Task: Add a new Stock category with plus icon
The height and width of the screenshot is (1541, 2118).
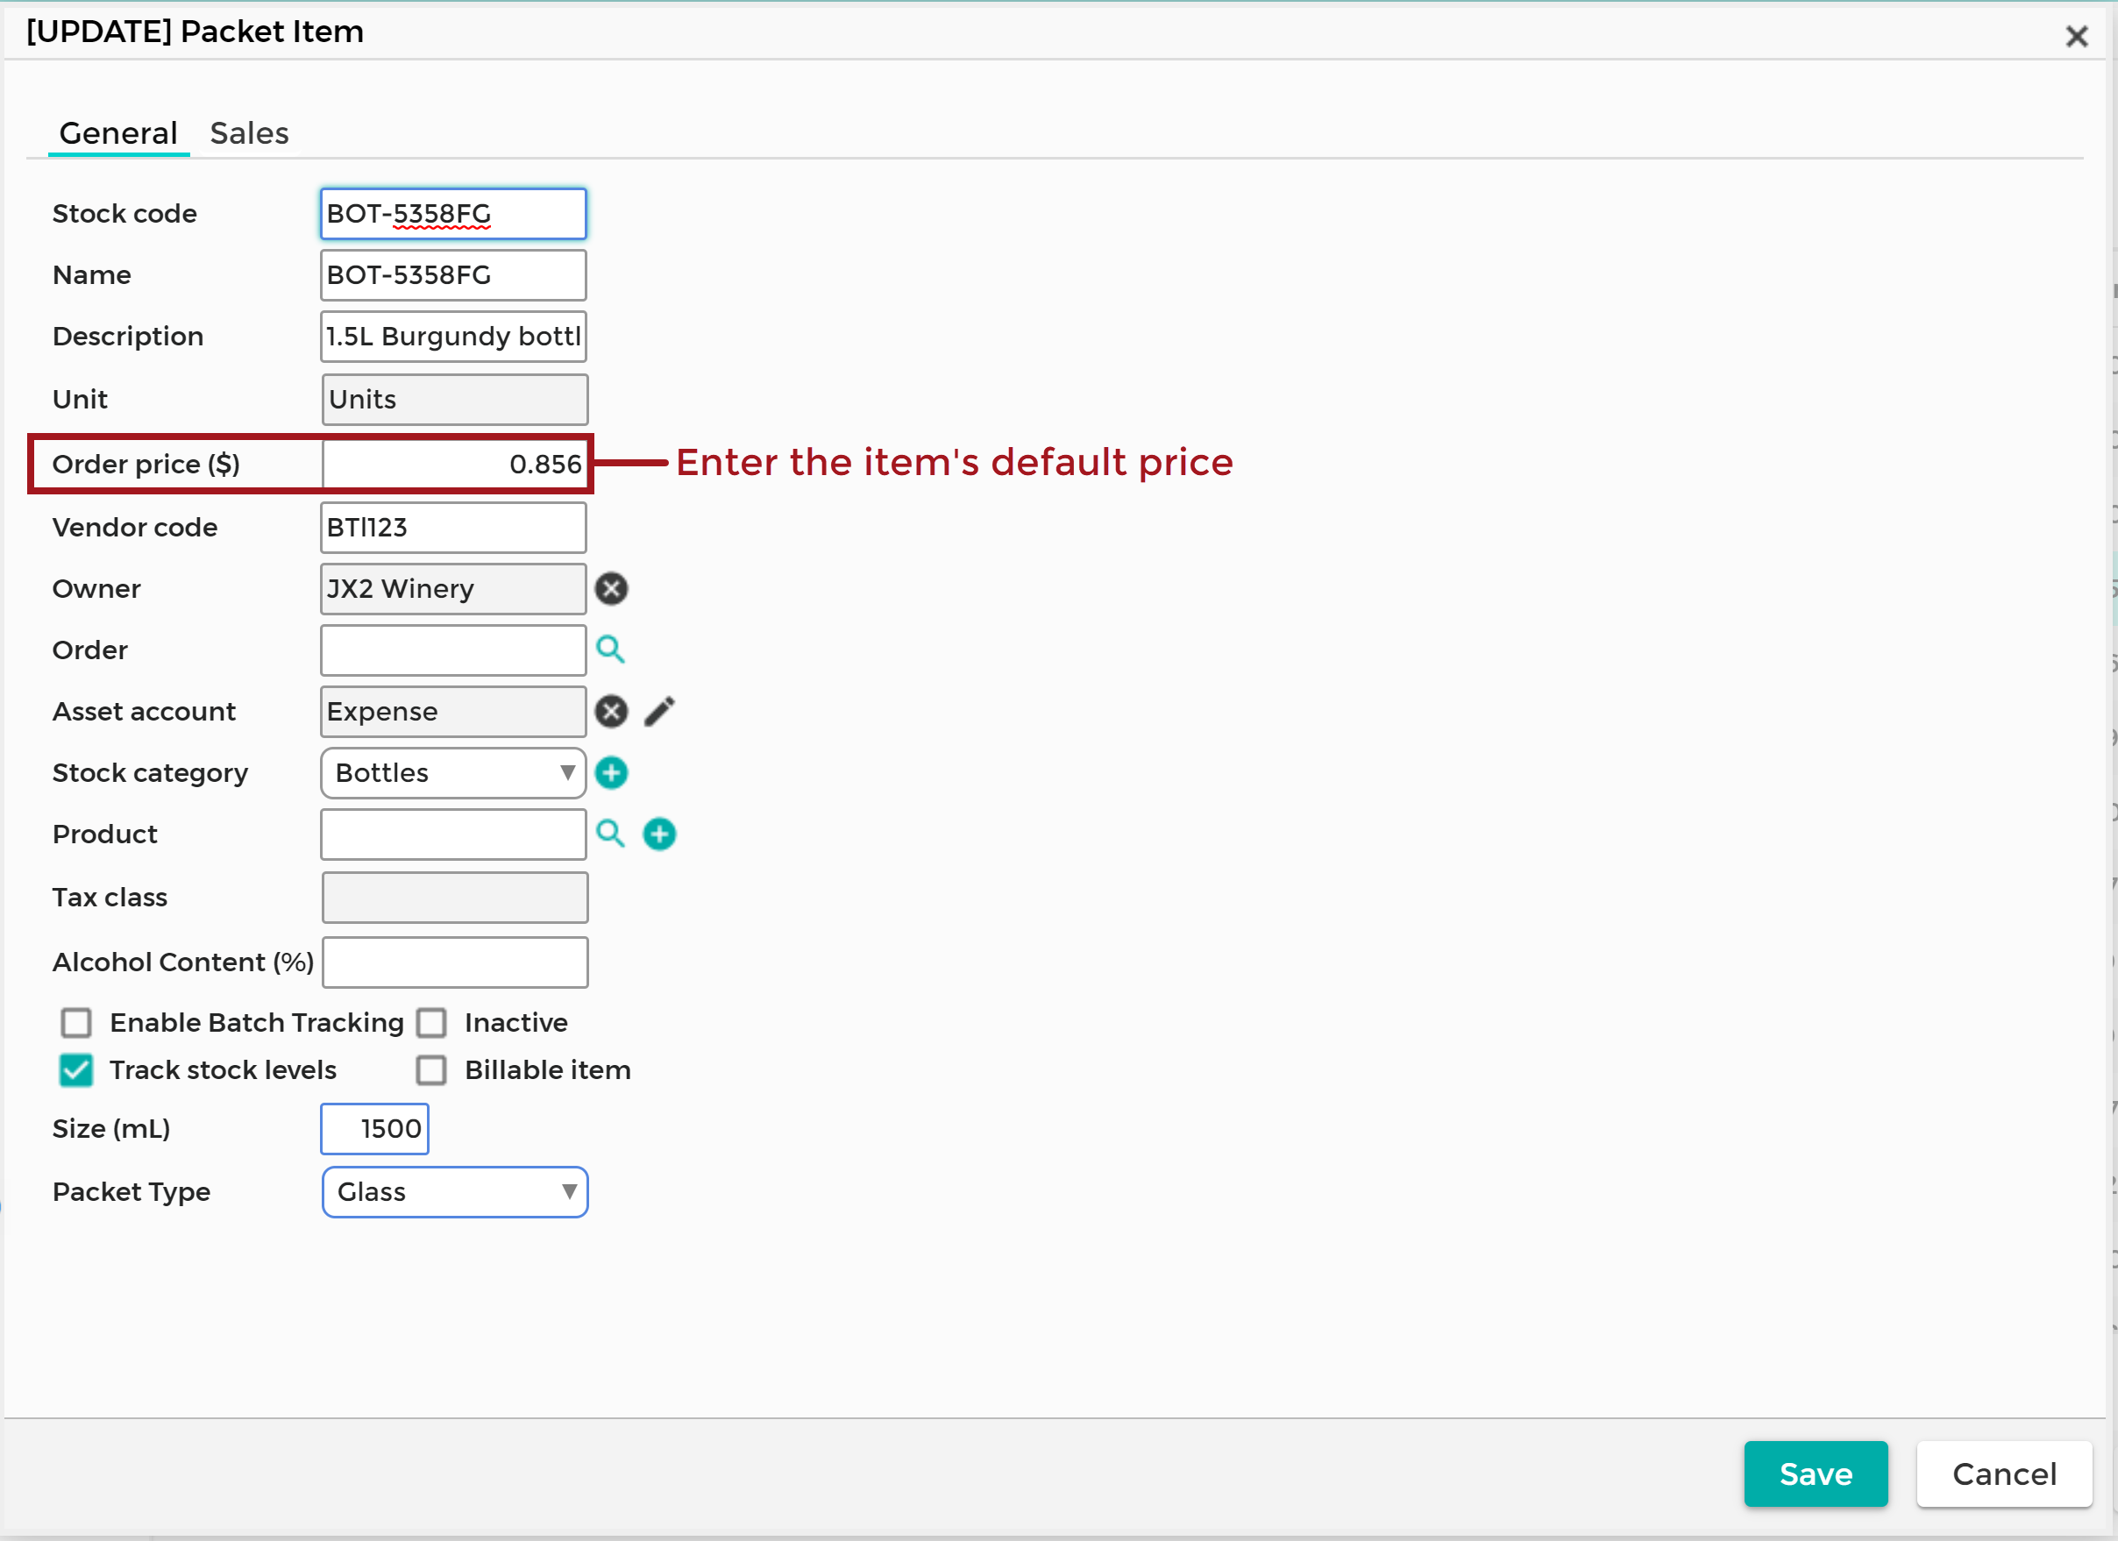Action: (x=612, y=773)
